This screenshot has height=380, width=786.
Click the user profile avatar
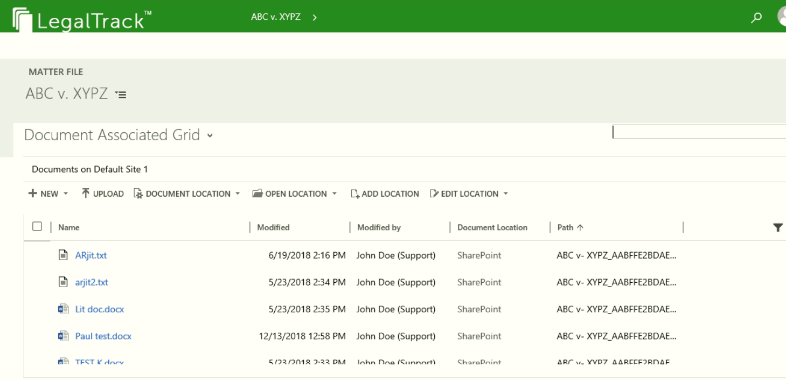pyautogui.click(x=782, y=16)
